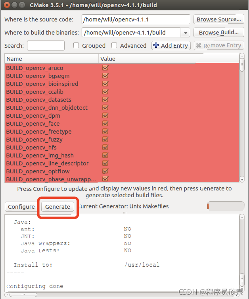Uncheck BUILD_opencv_aruco value checkbox
The height and width of the screenshot is (299, 249).
pyautogui.click(x=105, y=68)
